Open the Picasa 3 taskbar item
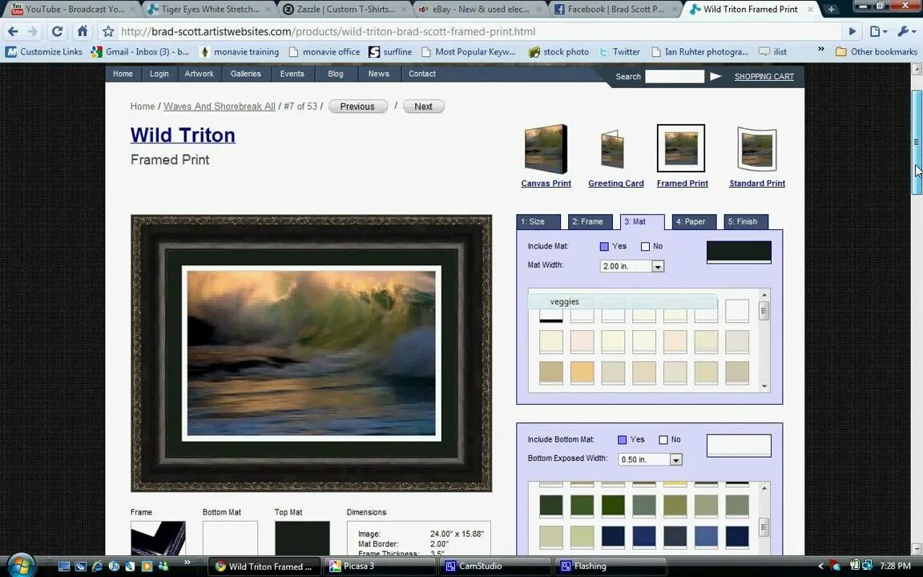This screenshot has width=923, height=577. pyautogui.click(x=381, y=566)
